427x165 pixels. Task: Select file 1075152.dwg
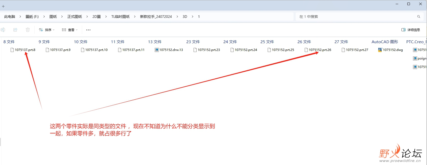[x=391, y=50]
